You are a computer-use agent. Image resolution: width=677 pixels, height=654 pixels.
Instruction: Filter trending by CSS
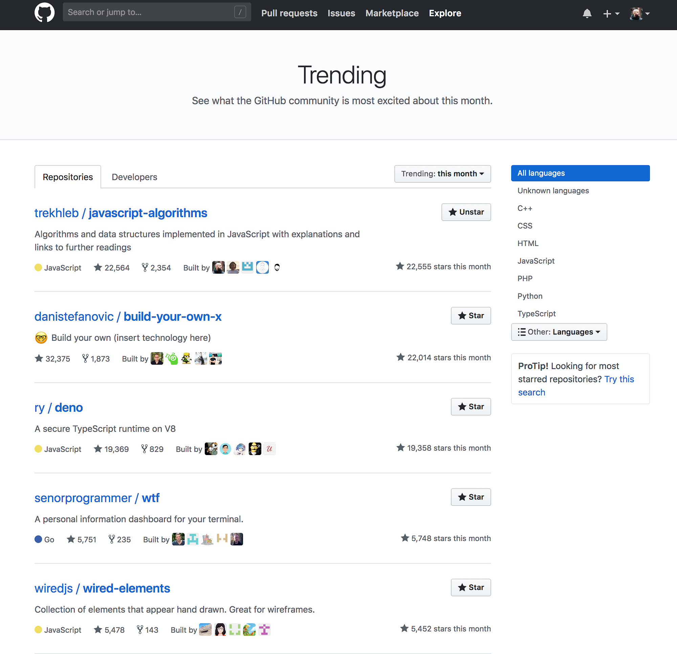pos(525,226)
